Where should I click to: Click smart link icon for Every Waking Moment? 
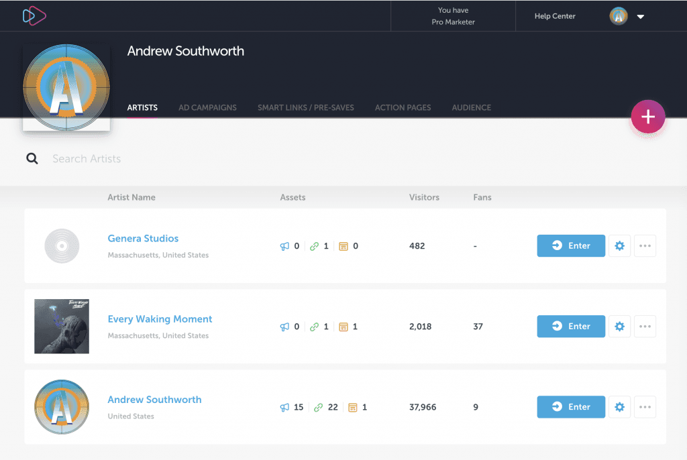tap(314, 327)
